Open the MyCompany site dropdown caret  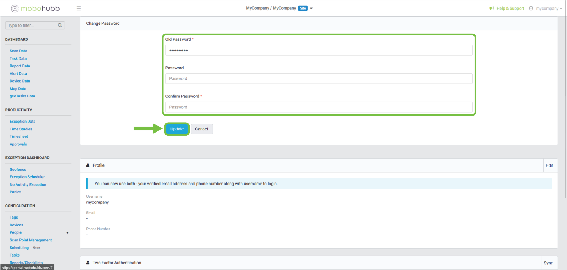point(311,9)
